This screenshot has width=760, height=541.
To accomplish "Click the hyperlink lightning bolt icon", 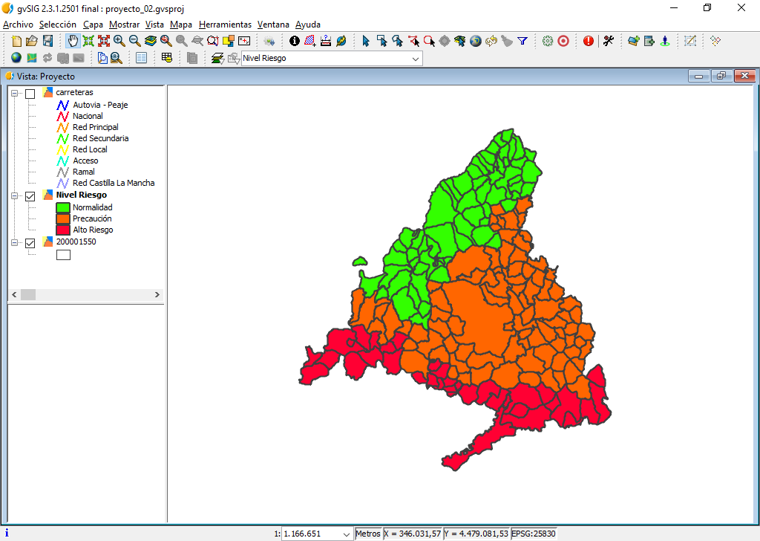I will tap(341, 41).
